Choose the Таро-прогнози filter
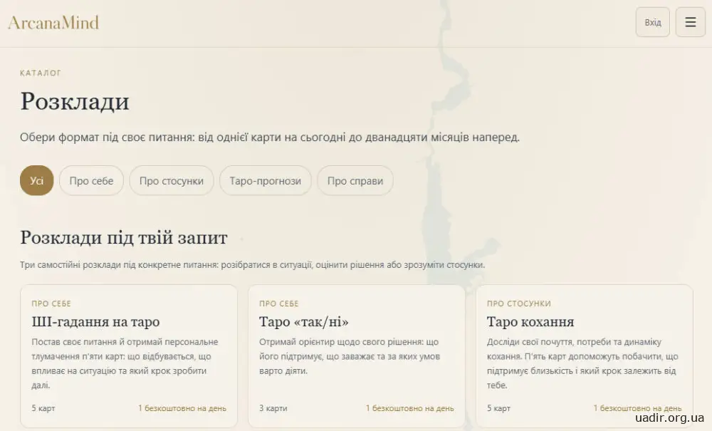Screen dimensions: 712x431 pyautogui.click(x=265, y=180)
